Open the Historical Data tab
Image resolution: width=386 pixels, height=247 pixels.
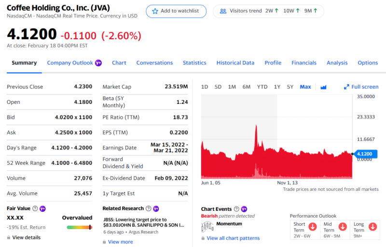click(x=235, y=63)
